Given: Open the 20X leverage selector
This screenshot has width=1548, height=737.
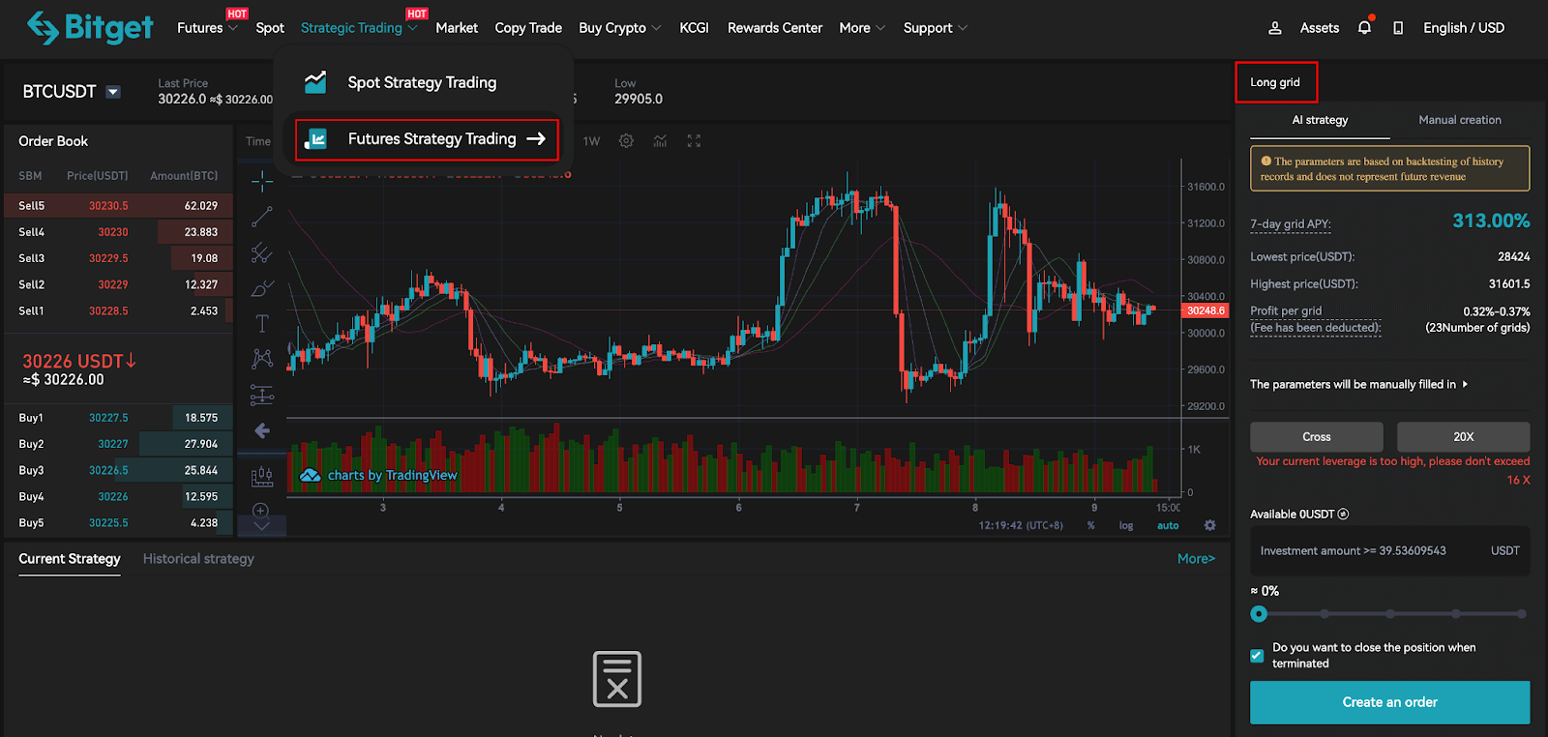Looking at the screenshot, I should click(1463, 437).
